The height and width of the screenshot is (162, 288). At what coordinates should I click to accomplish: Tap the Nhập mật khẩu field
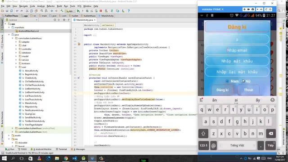click(x=237, y=61)
